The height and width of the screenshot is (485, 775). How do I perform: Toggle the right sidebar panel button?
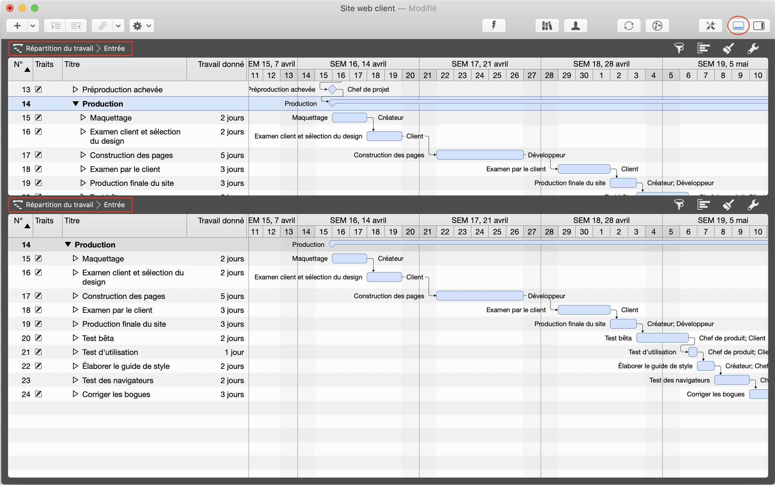coord(759,26)
